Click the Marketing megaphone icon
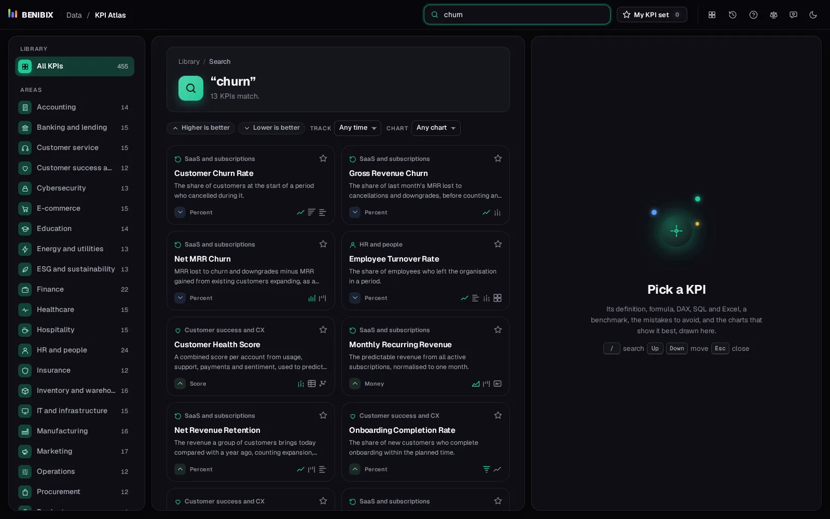Viewport: 830px width, 519px height. coord(25,452)
